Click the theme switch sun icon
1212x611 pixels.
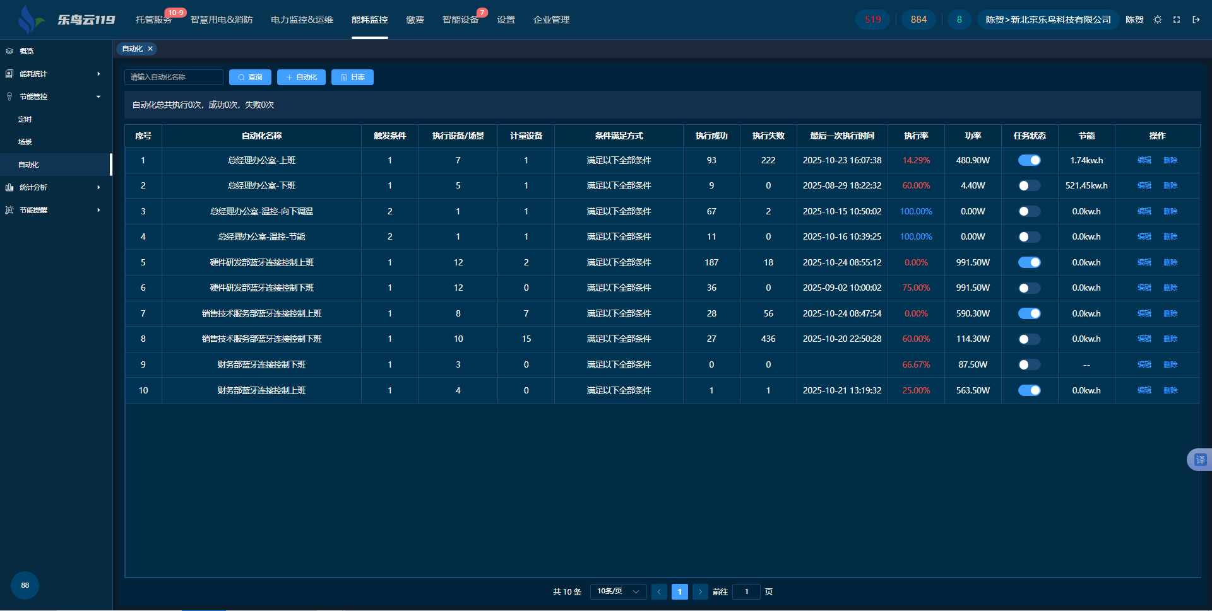click(x=1158, y=20)
